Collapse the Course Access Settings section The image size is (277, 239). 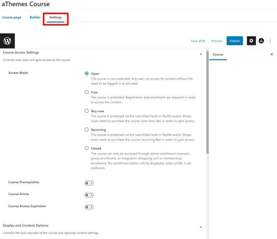[201, 54]
